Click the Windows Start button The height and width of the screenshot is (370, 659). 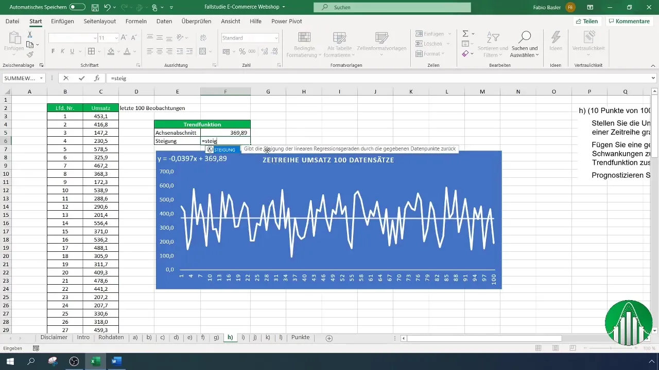pos(10,361)
